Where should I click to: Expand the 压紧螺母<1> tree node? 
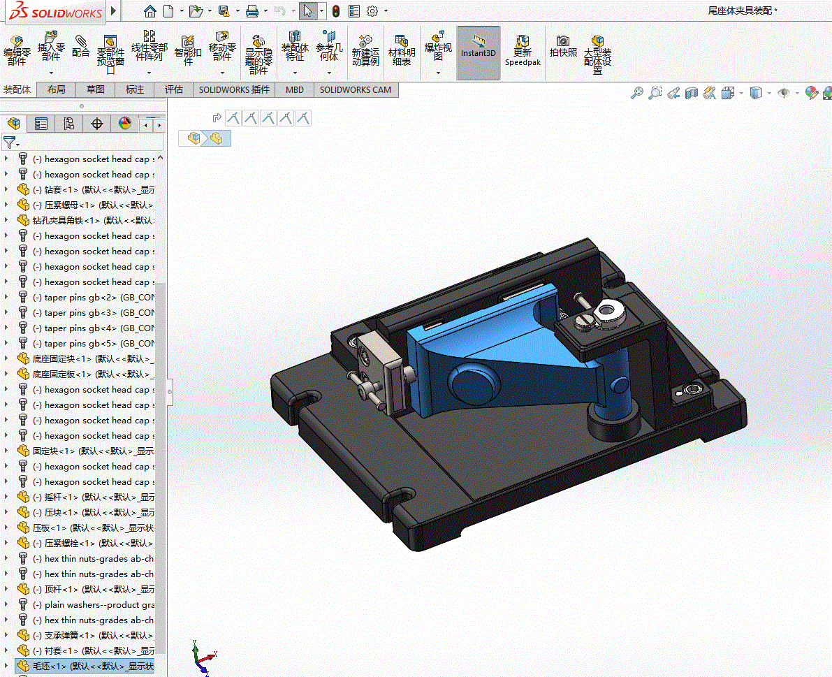click(x=6, y=205)
